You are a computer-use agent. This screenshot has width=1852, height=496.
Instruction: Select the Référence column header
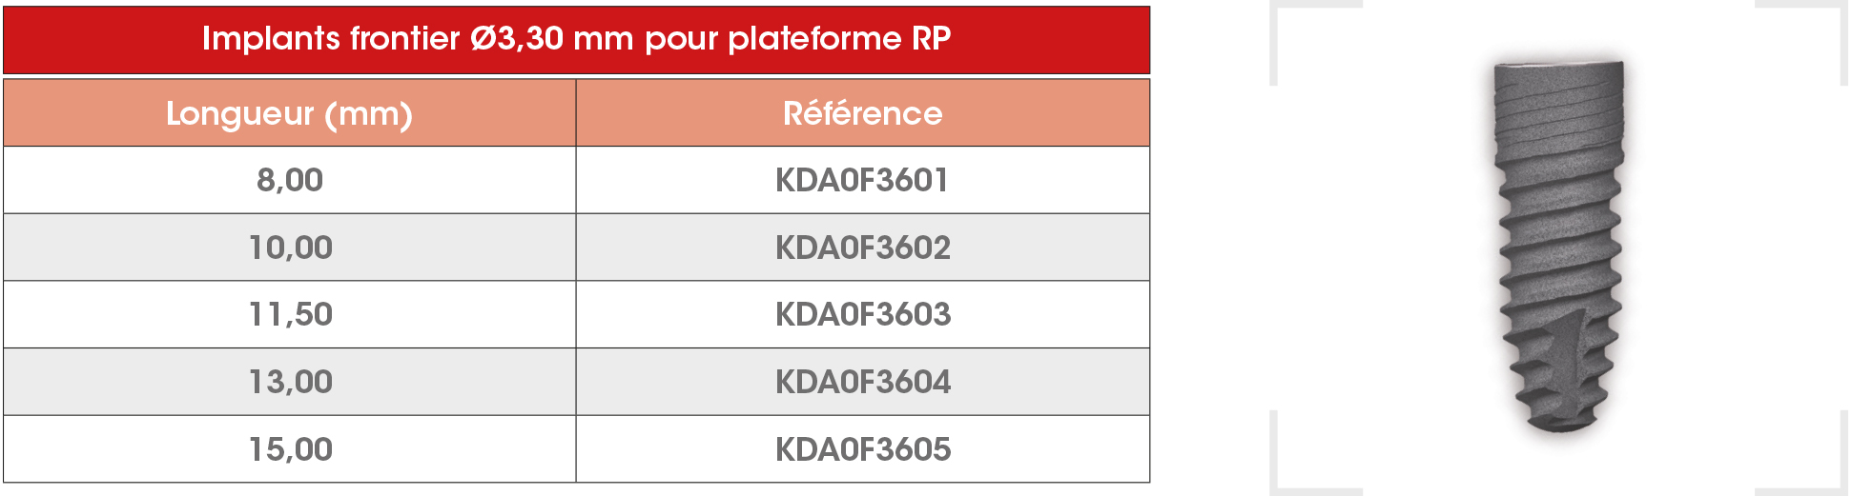pyautogui.click(x=863, y=113)
